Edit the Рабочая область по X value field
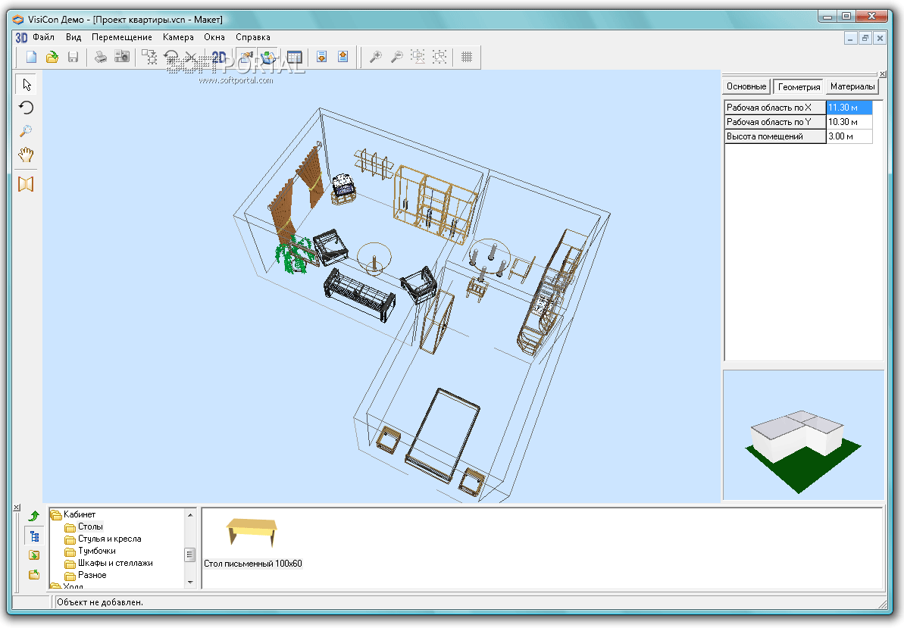 click(849, 107)
